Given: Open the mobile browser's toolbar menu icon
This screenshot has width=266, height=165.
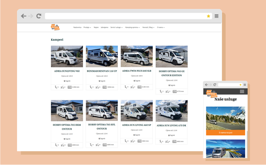Looking at the screenshot, I should coord(245,85).
